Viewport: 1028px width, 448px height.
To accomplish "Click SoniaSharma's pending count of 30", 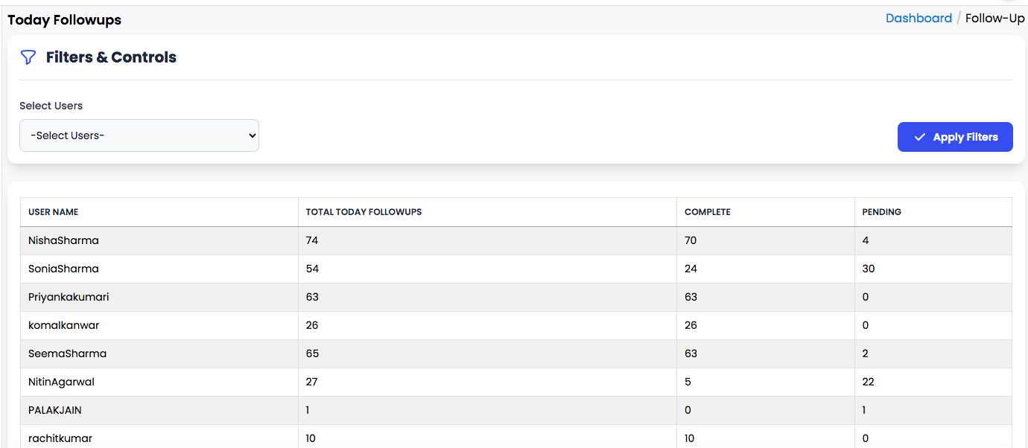I will point(868,269).
